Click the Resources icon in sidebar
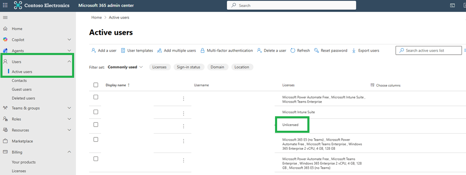 pos(5,130)
